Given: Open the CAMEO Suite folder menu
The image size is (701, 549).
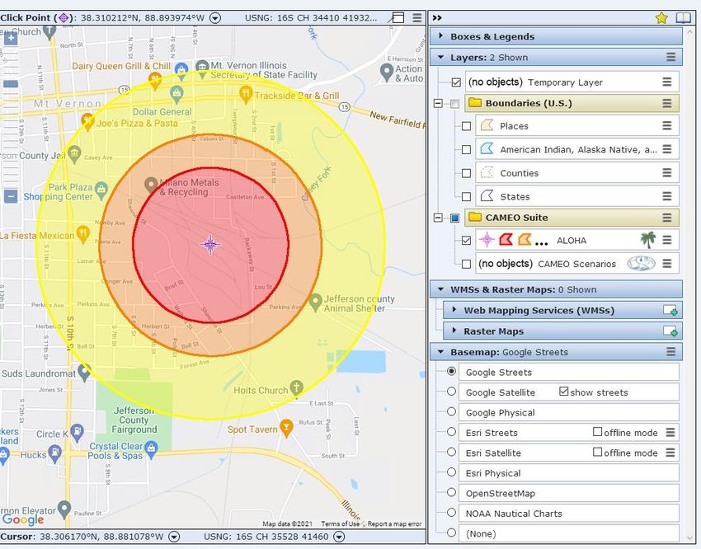Looking at the screenshot, I should point(666,218).
